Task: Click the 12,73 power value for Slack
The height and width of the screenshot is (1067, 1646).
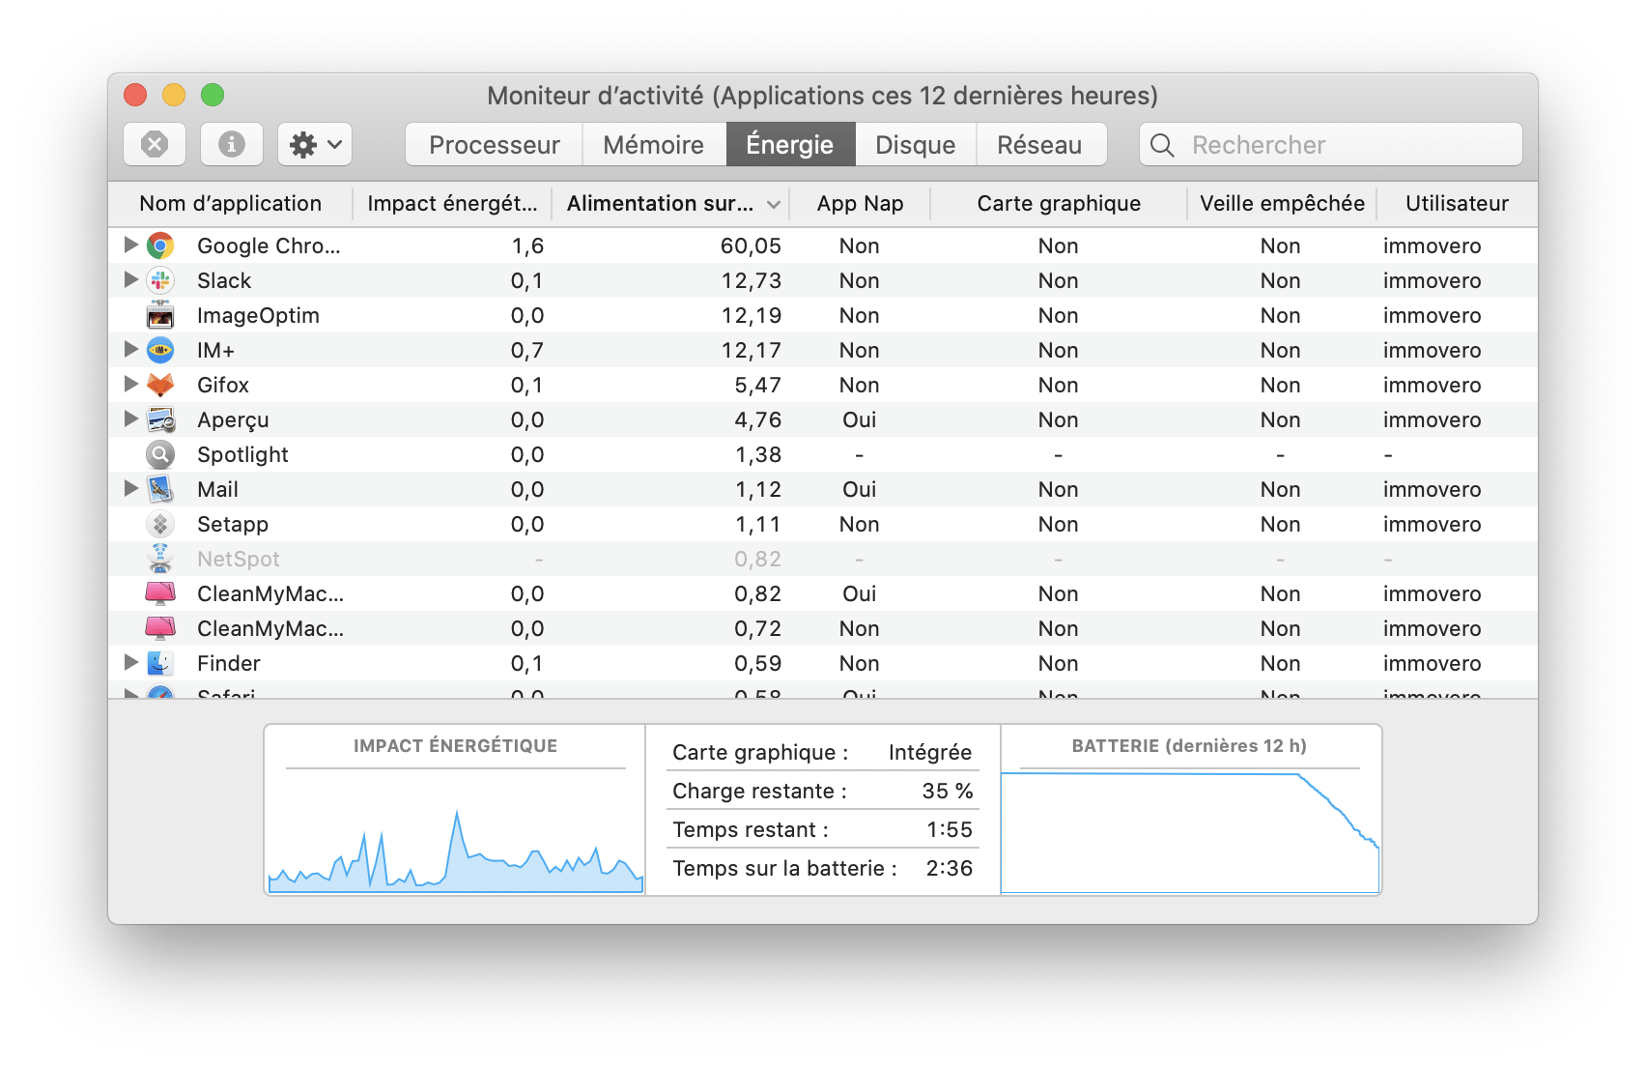Action: point(751,280)
